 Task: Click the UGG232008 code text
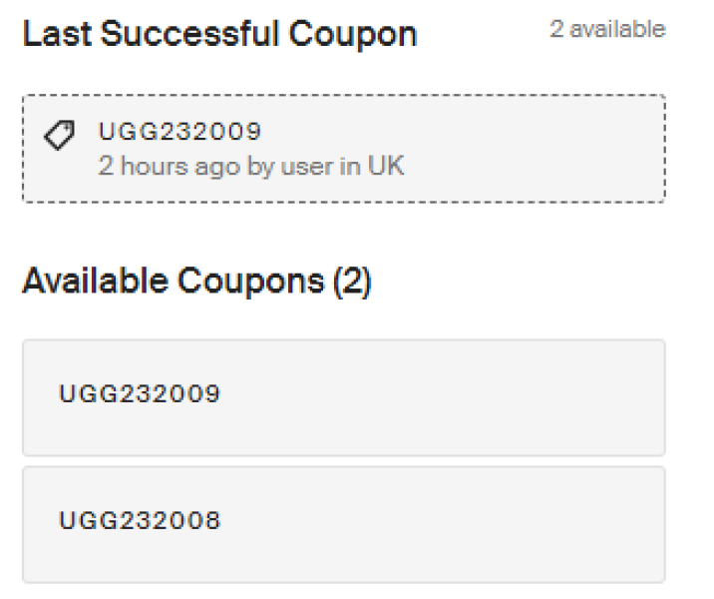(140, 520)
